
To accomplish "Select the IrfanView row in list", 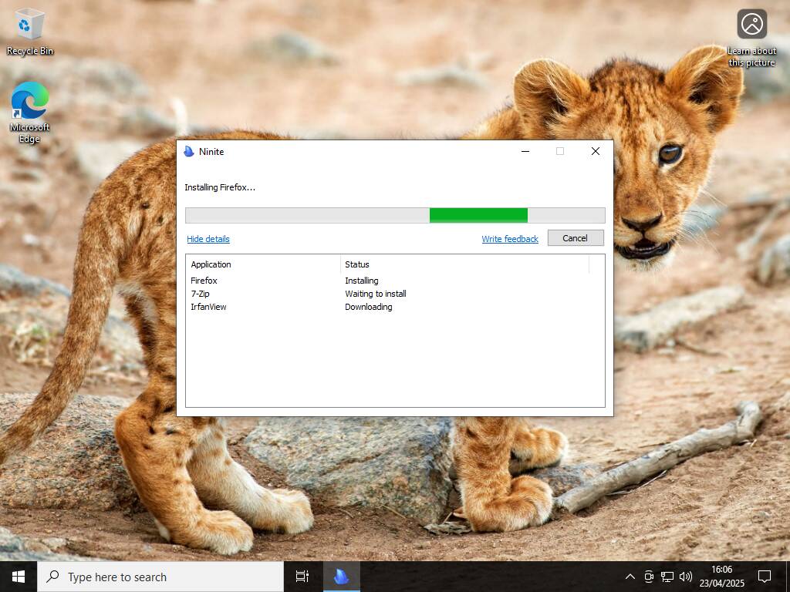I will tap(395, 307).
